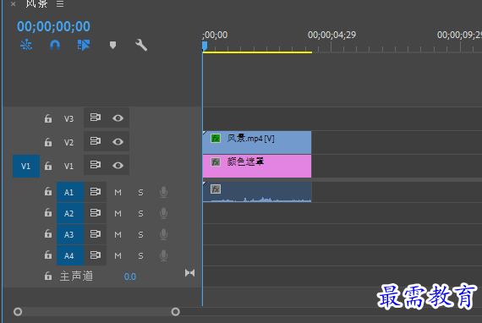Toggle lock on track V1
Viewport: 482px width, 323px height.
pyautogui.click(x=48, y=166)
